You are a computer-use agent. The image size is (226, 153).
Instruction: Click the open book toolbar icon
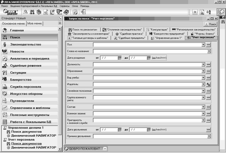66,12
